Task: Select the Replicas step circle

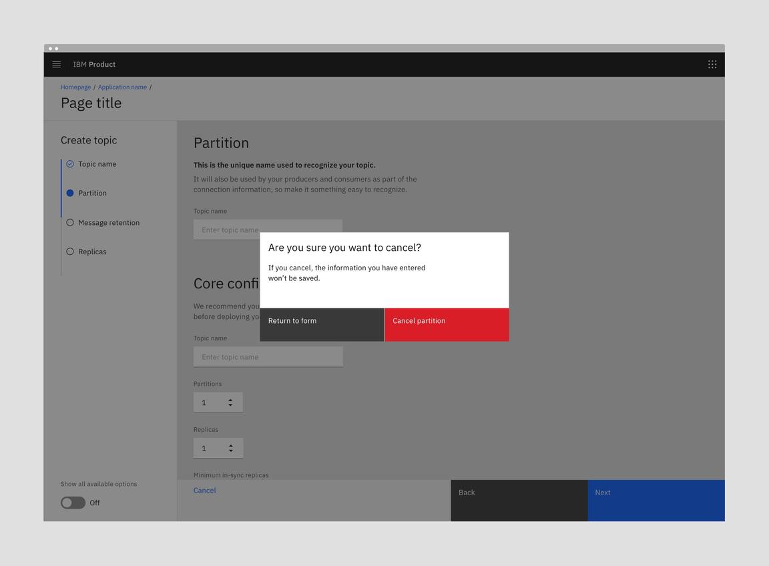Action: [x=70, y=252]
